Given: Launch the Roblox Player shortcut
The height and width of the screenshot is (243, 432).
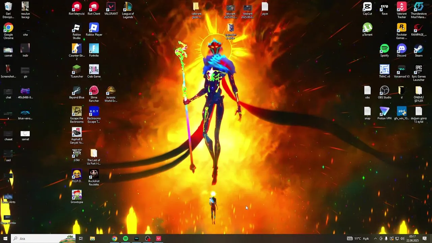Looking at the screenshot, I should pyautogui.click(x=94, y=30).
